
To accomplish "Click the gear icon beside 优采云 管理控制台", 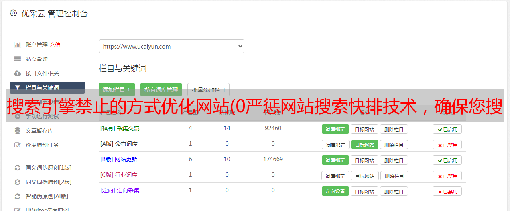I will (x=13, y=13).
